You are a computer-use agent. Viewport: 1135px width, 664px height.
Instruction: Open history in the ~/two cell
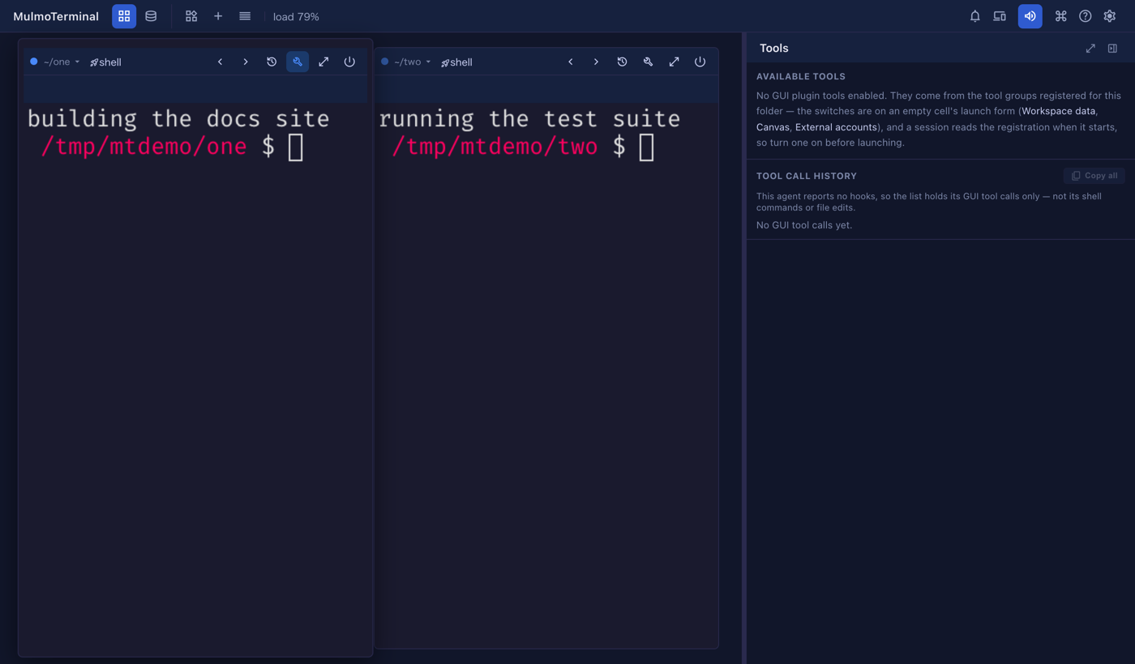click(622, 62)
